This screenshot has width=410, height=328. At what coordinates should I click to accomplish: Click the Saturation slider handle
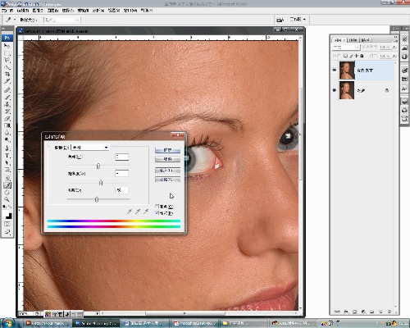coord(101,183)
